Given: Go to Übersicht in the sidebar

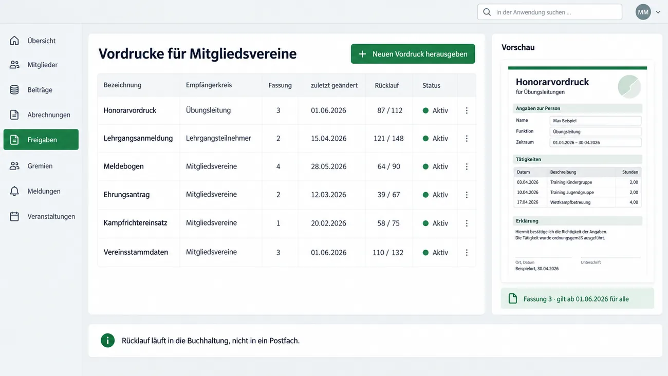Looking at the screenshot, I should (x=42, y=41).
